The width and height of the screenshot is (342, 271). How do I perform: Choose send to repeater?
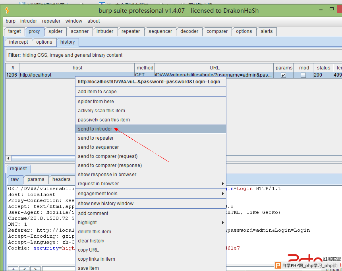151,138
